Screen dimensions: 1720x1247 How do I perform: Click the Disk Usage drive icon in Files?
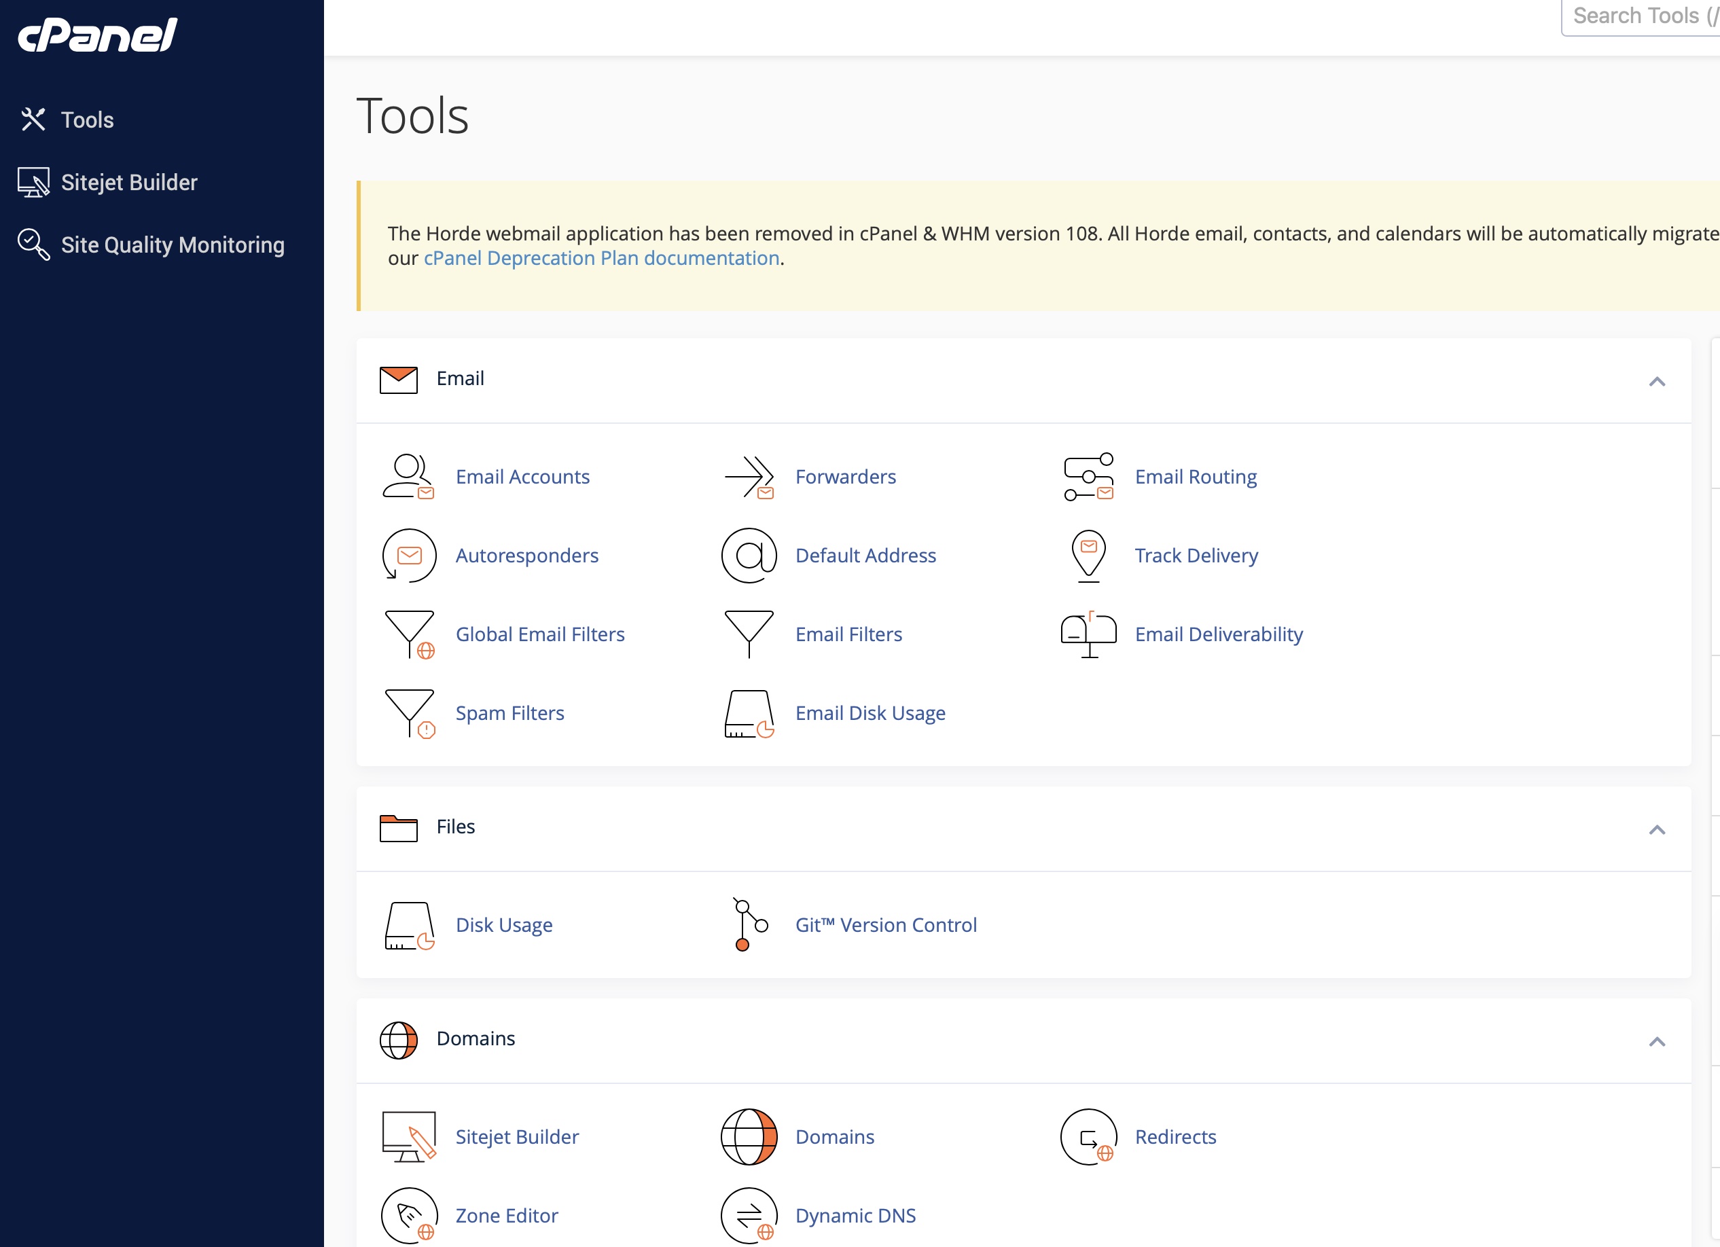tap(409, 926)
